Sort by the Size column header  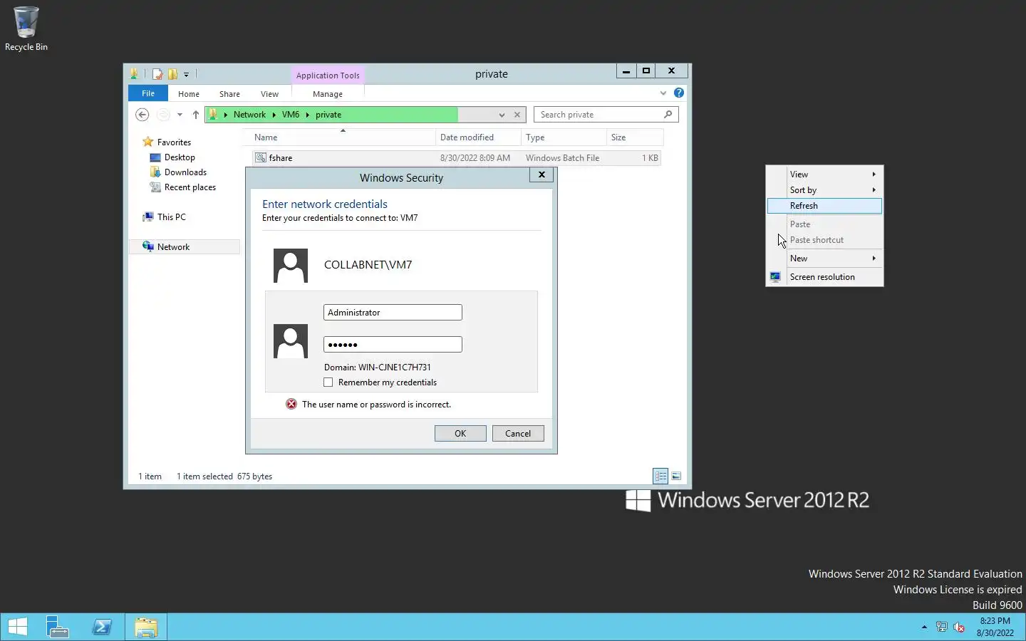point(635,137)
